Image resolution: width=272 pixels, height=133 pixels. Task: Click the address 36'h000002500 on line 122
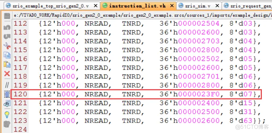[190, 112]
